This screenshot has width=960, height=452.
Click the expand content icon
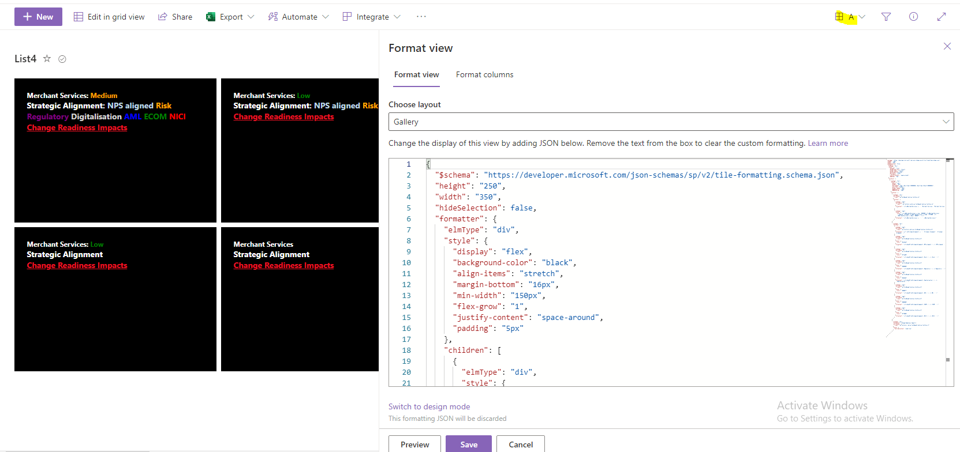(x=942, y=17)
